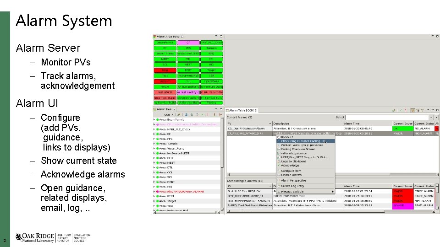
Task: Choose Check Ring DI Water Cooling Loop
Action: tap(306, 141)
